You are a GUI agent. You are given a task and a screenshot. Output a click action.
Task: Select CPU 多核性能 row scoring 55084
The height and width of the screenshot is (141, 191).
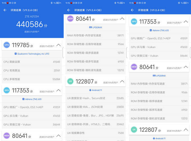click(32, 79)
